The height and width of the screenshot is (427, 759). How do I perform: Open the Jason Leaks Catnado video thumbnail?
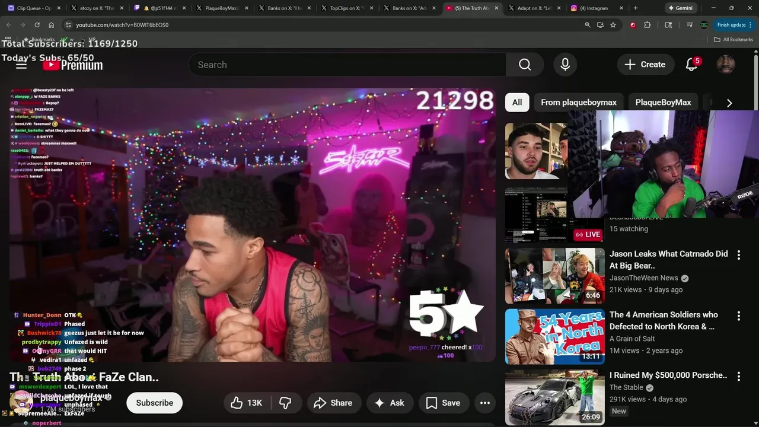(x=555, y=276)
